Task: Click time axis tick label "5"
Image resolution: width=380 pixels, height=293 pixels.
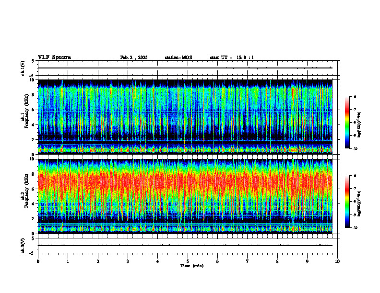Action: click(188, 261)
